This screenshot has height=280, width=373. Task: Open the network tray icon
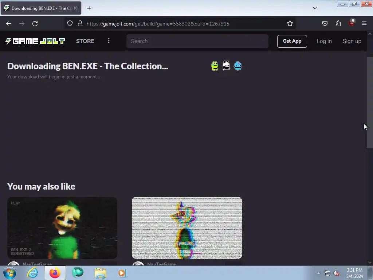(327, 273)
